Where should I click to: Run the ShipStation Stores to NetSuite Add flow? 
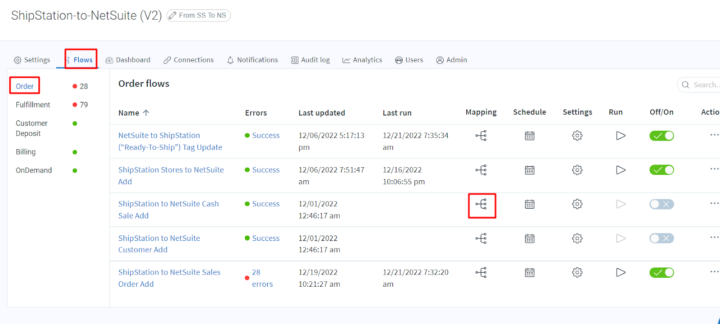pos(621,170)
